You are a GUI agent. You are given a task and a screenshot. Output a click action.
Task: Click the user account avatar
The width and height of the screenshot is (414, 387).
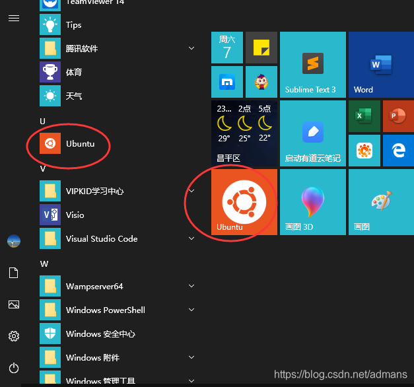pos(14,241)
